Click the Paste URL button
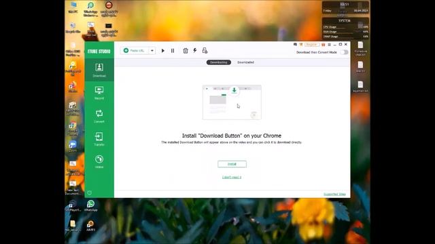 pos(135,51)
